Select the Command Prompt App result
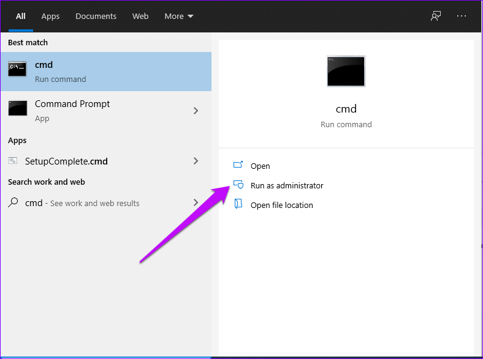 (106, 111)
